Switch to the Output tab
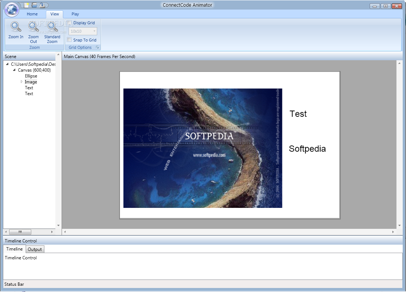 (35, 249)
